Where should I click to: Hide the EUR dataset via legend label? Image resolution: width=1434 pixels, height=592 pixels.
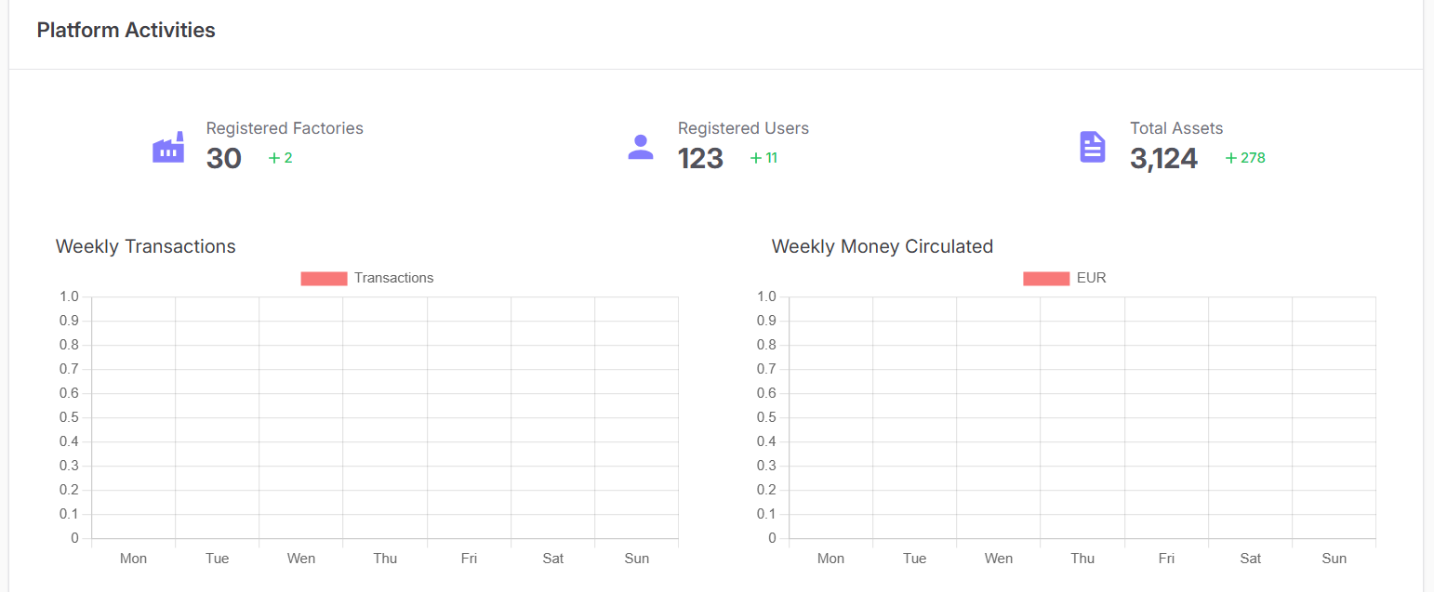pos(1091,278)
